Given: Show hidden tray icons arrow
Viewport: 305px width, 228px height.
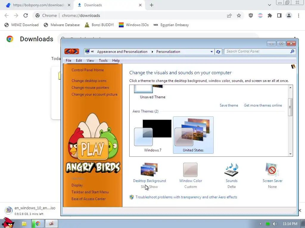Looking at the screenshot, I should pos(260,224).
